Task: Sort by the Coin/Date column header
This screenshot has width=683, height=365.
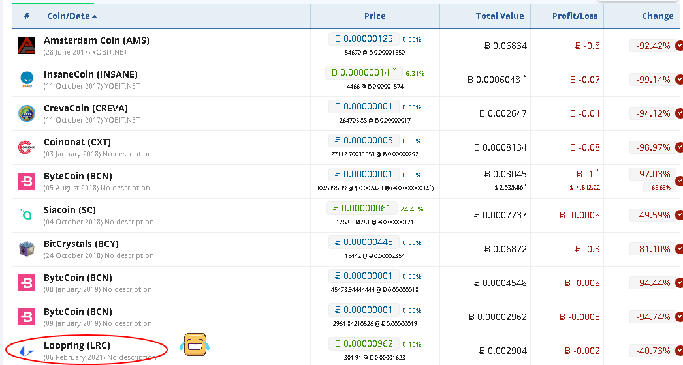Action: [x=72, y=16]
